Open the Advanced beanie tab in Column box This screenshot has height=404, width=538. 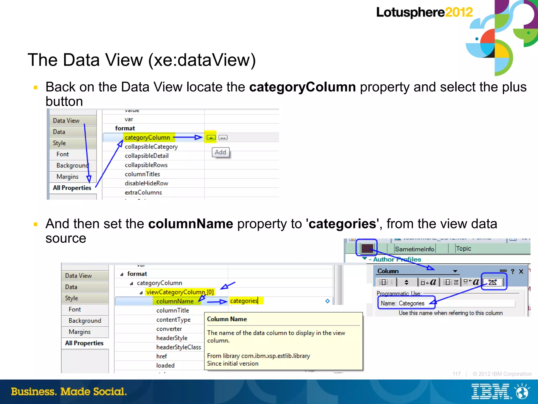[493, 282]
